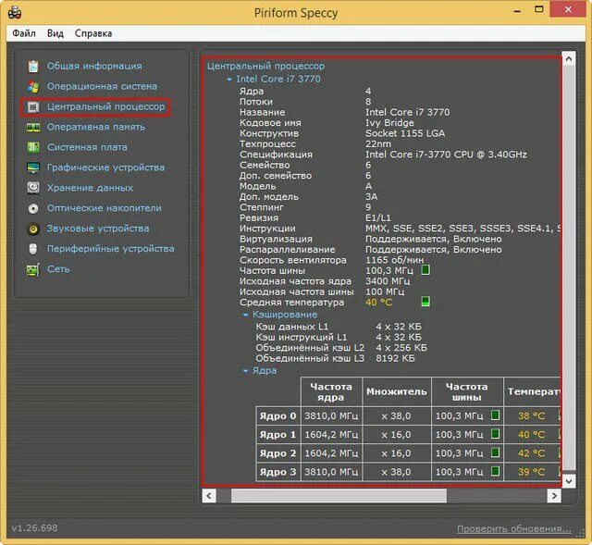Click the vertical scrollbar up arrow
The image size is (592, 545).
(x=569, y=58)
